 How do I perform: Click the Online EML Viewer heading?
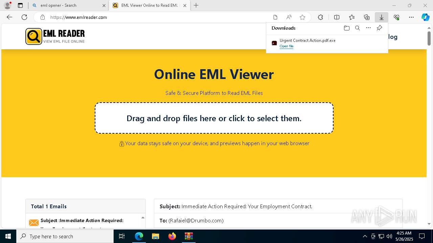click(x=214, y=74)
